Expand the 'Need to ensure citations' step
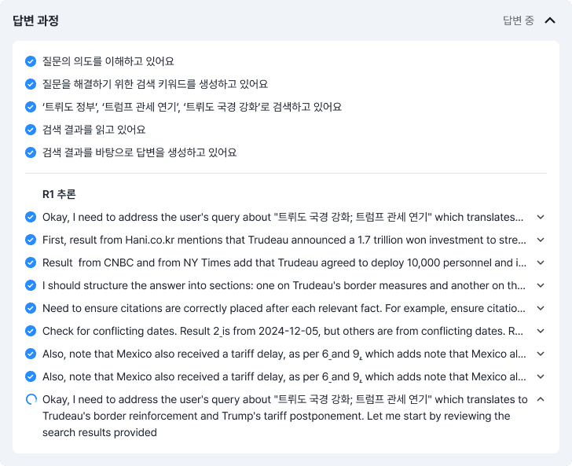This screenshot has width=572, height=466. 541,308
